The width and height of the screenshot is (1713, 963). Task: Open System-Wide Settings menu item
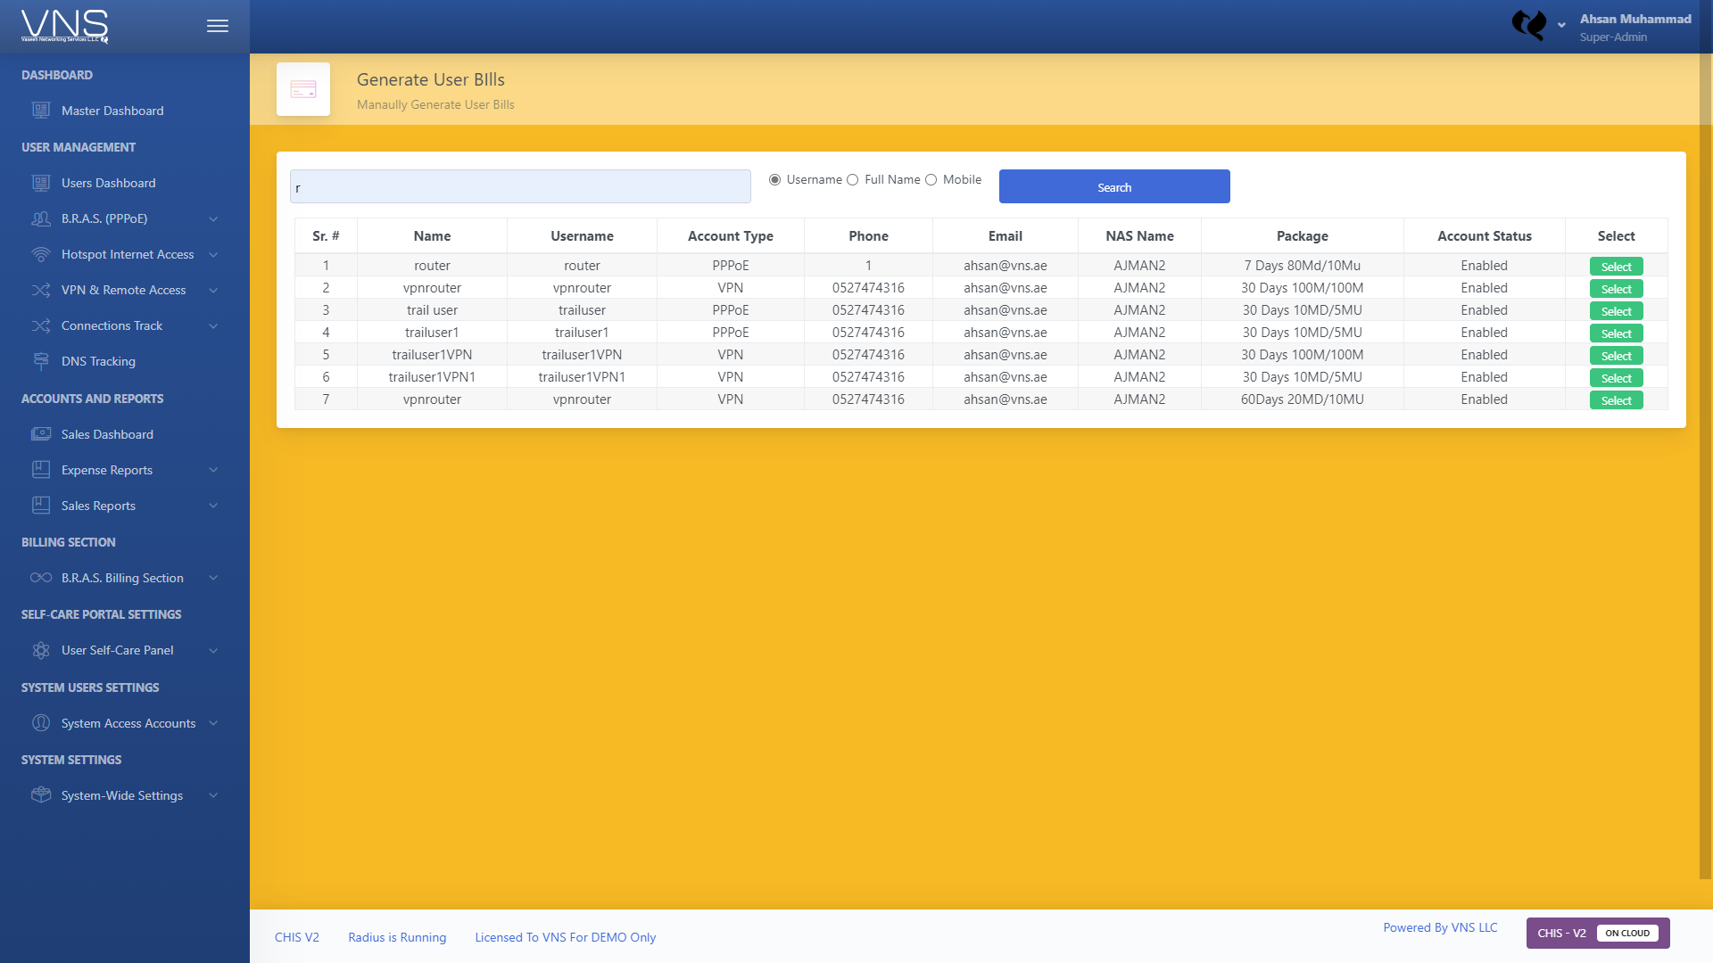click(121, 795)
